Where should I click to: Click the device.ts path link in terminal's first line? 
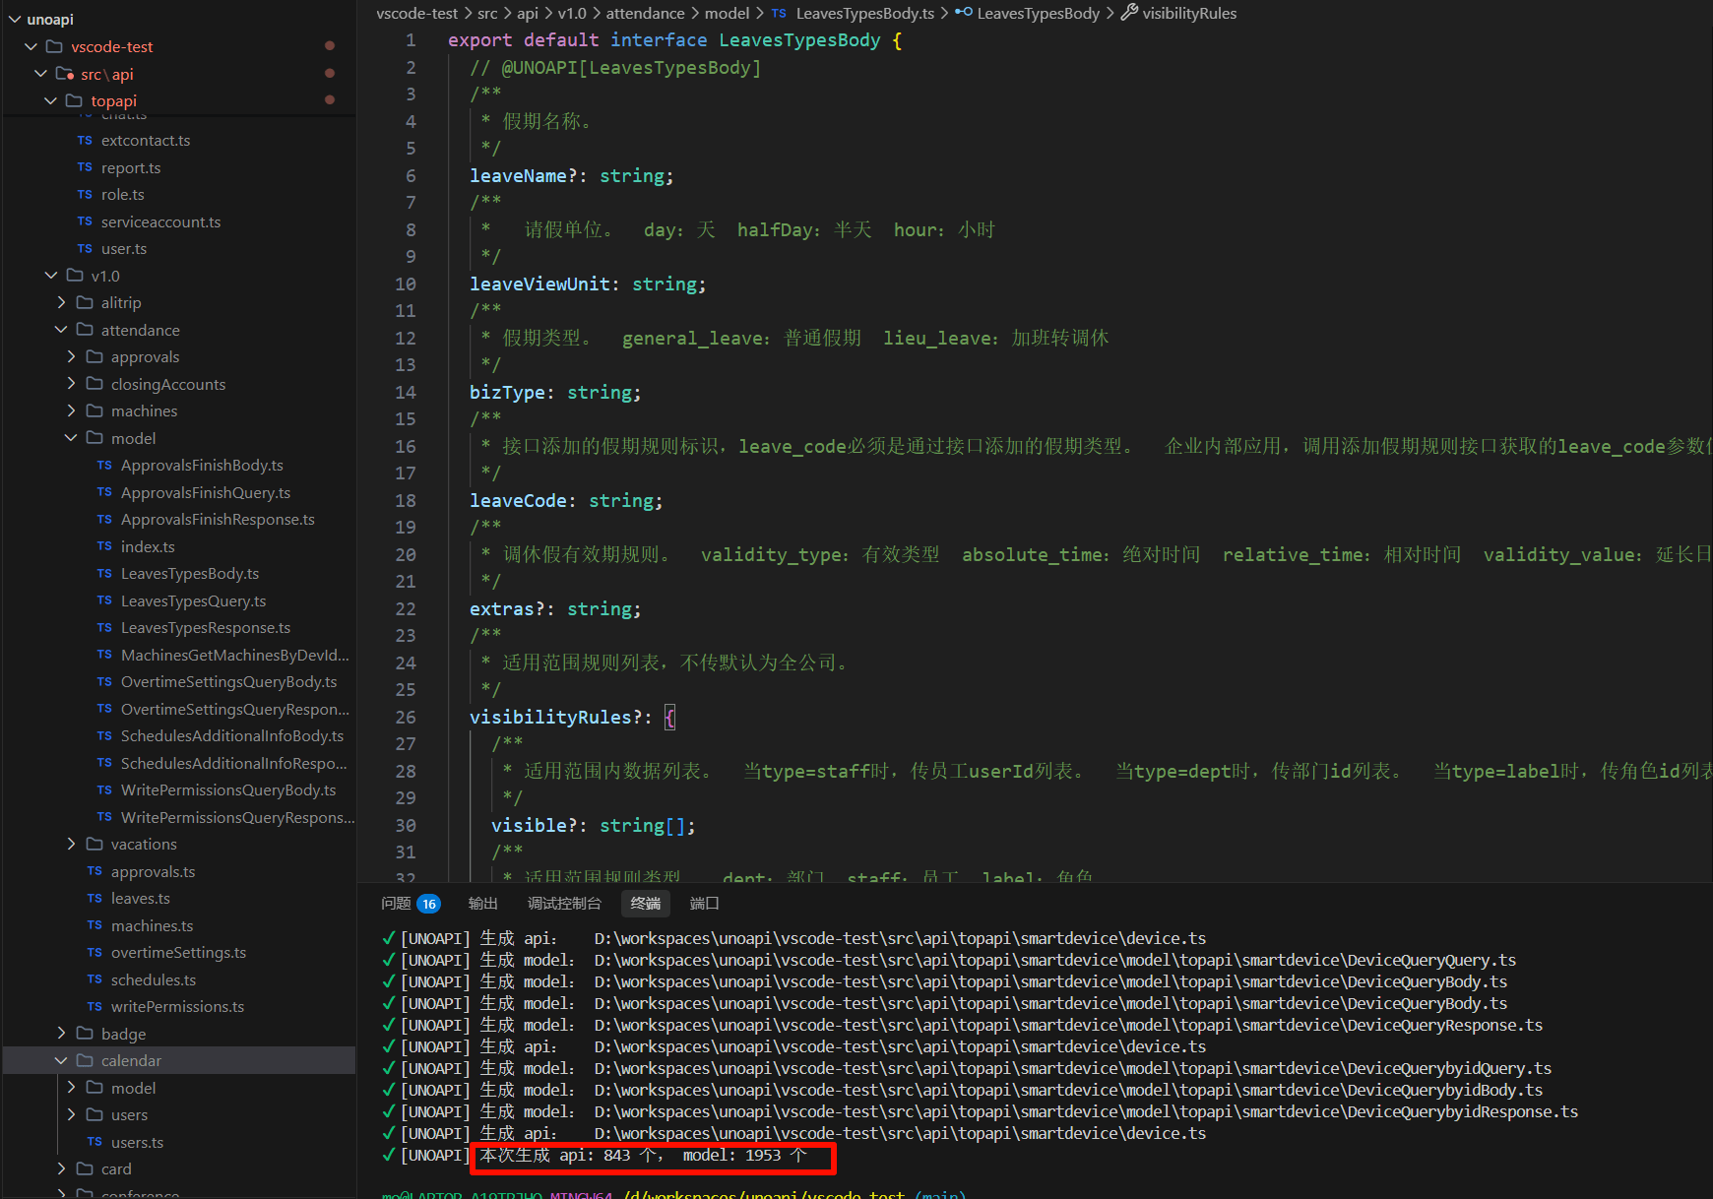point(900,938)
